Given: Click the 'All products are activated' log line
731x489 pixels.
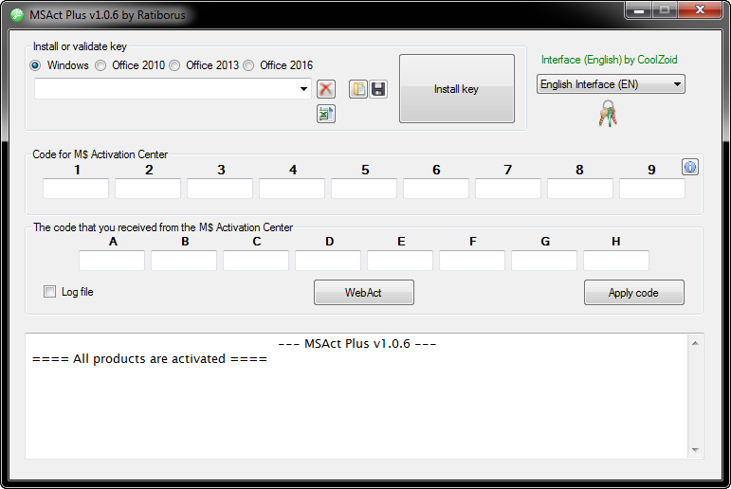Looking at the screenshot, I should click(150, 359).
